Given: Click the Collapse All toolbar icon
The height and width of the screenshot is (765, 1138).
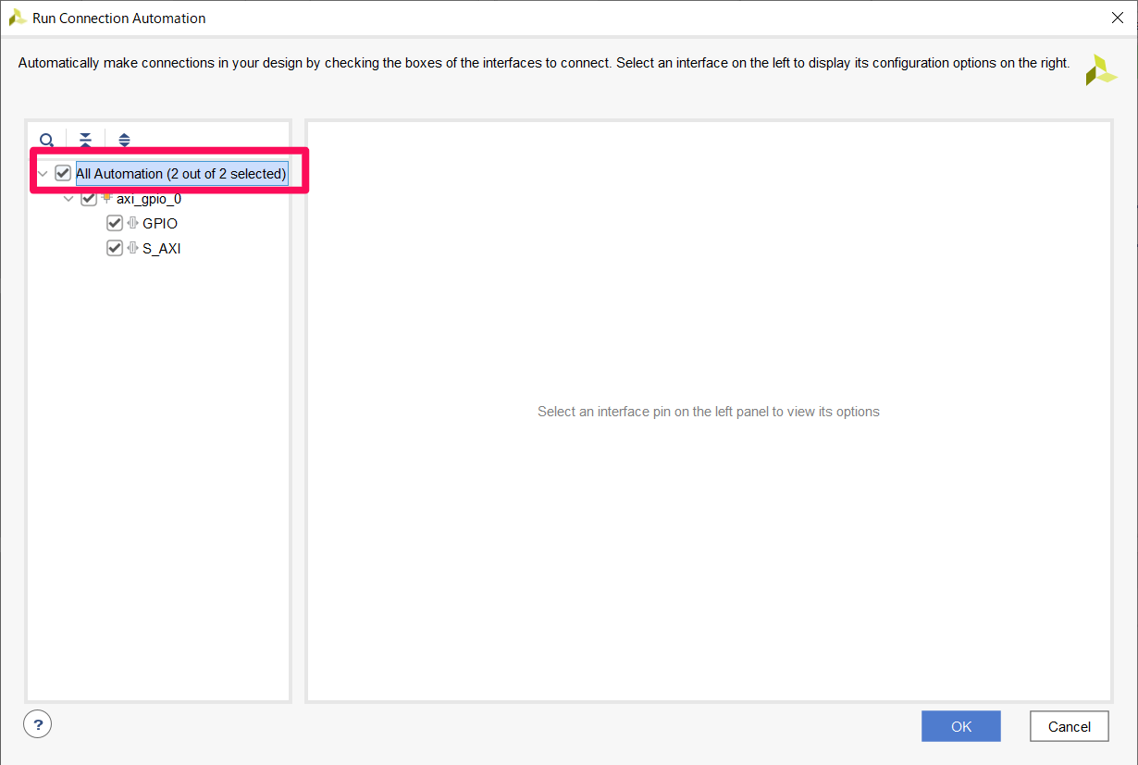Looking at the screenshot, I should (85, 141).
